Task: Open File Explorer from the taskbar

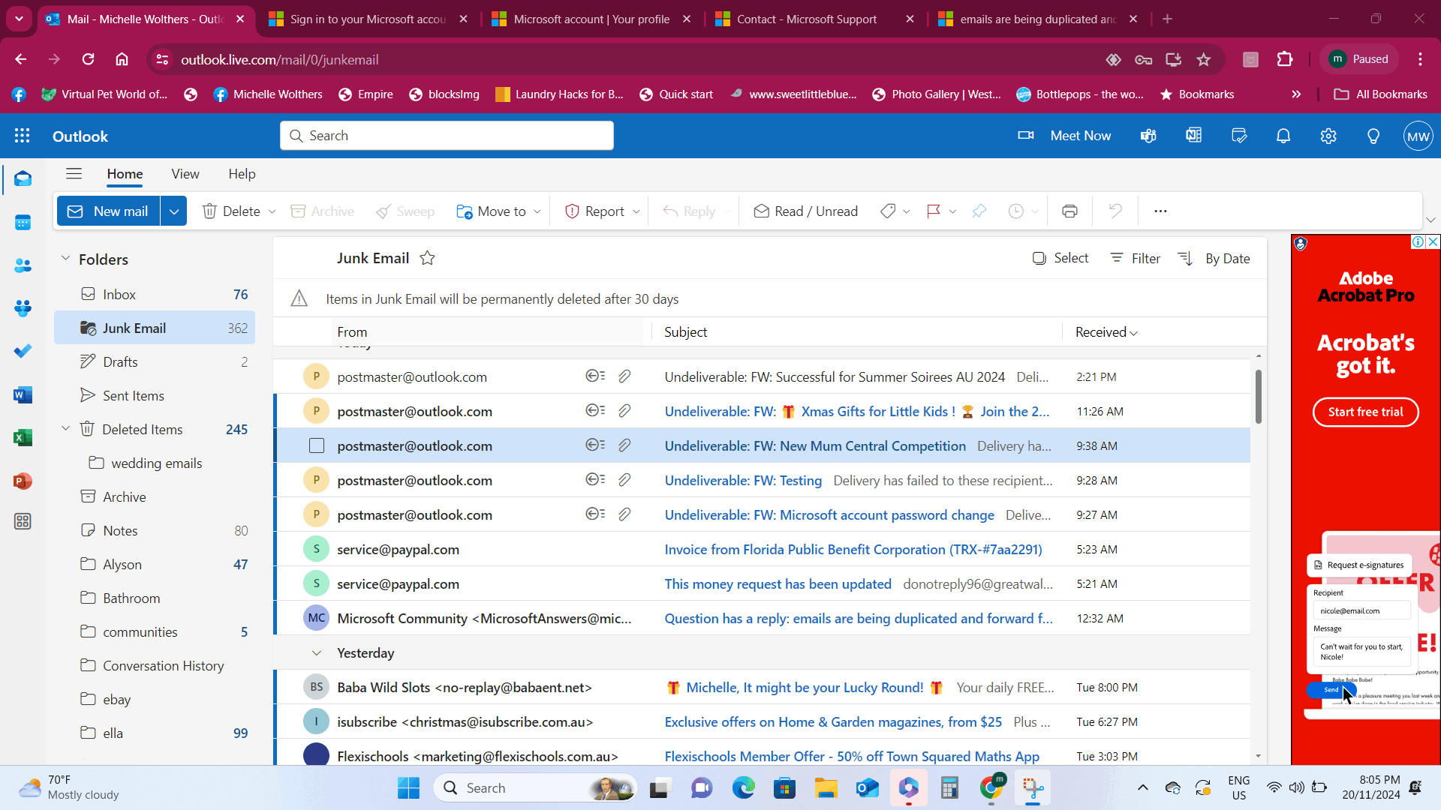Action: click(826, 788)
